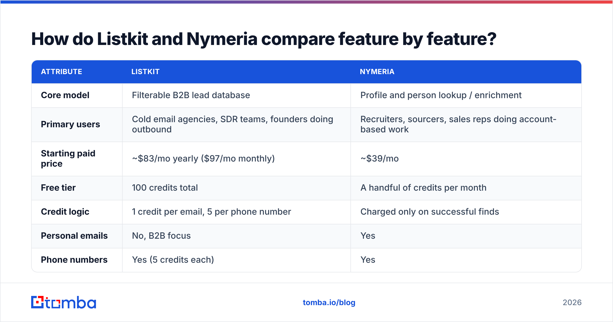The width and height of the screenshot is (613, 322).
Task: Click the page heading about Listkit and Nymeria
Action: click(264, 39)
